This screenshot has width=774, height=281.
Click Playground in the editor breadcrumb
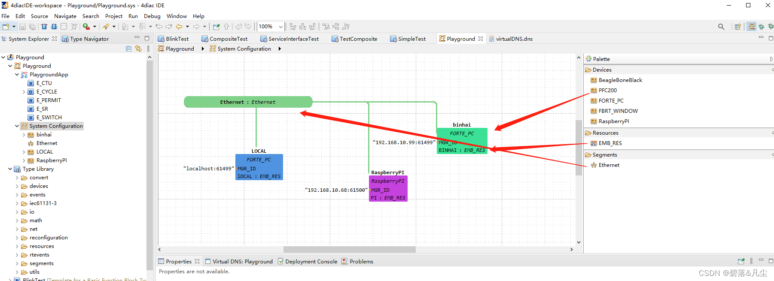[x=180, y=49]
